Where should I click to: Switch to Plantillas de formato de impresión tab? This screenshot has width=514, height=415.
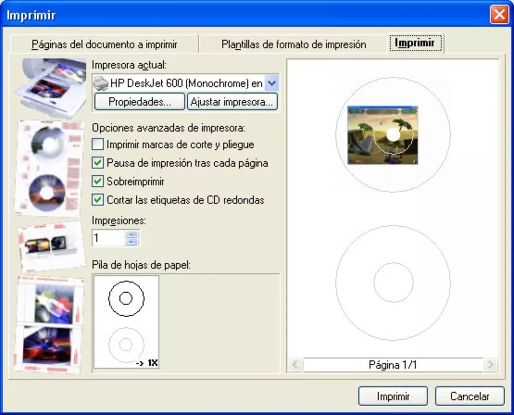pyautogui.click(x=294, y=44)
